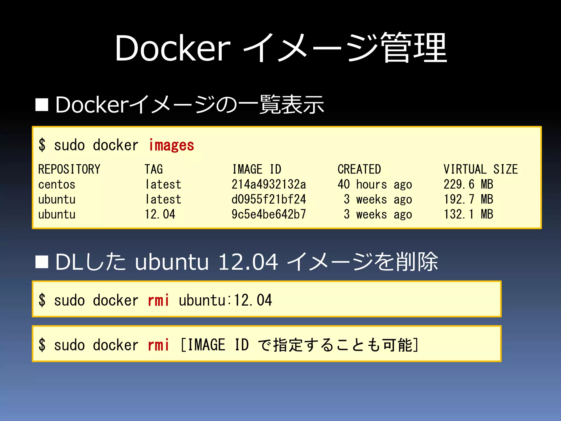Click the 'CREATED' column header
The height and width of the screenshot is (421, 561).
coord(359,169)
